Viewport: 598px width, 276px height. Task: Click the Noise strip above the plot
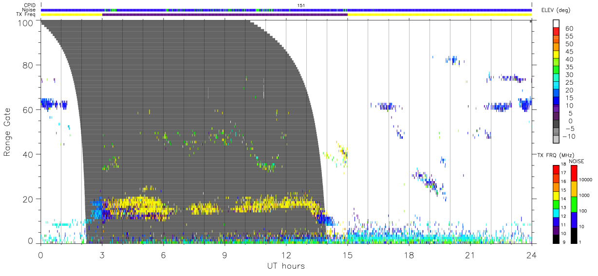286,10
